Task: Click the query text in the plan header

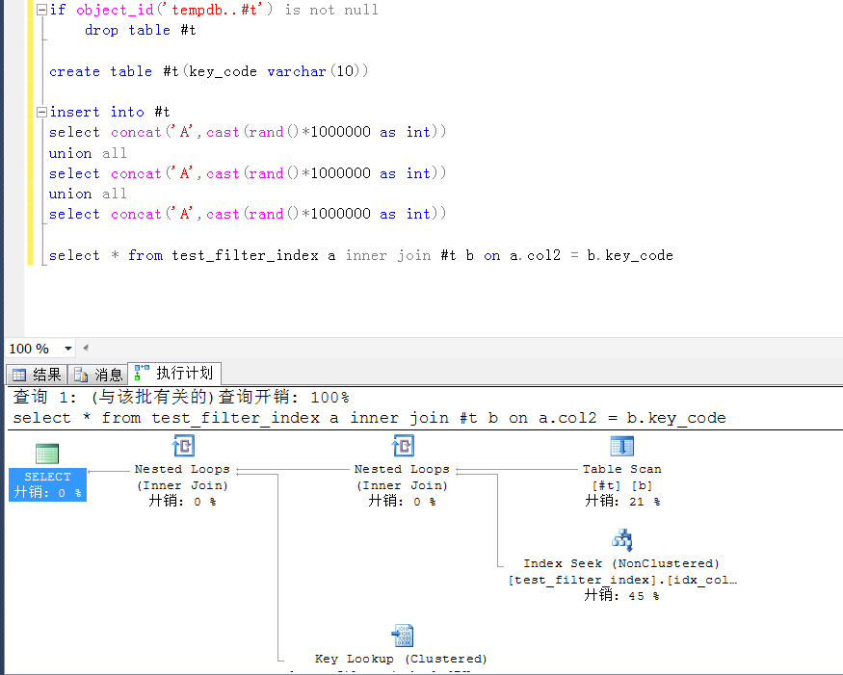Action: (369, 418)
